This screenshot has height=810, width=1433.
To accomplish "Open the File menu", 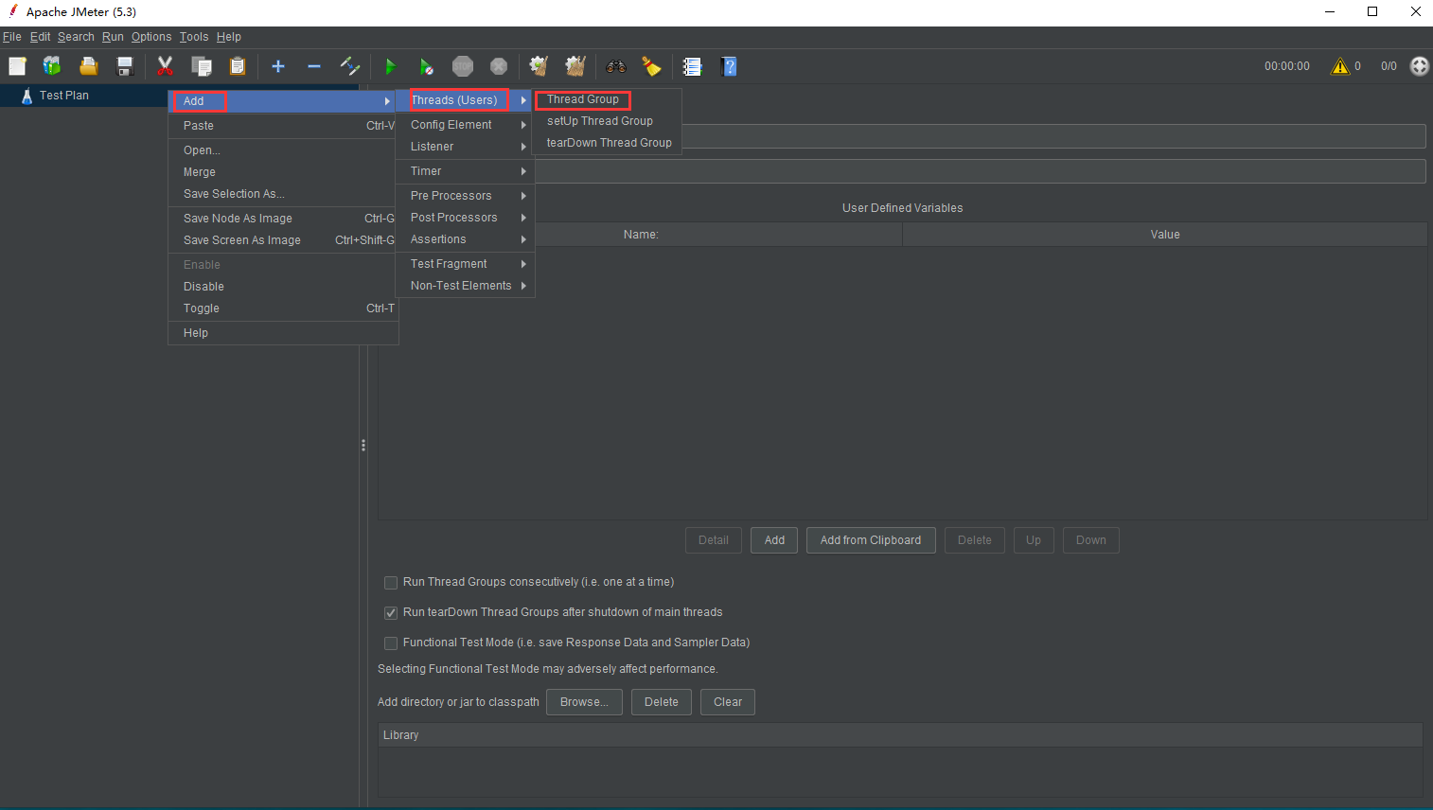I will [12, 37].
